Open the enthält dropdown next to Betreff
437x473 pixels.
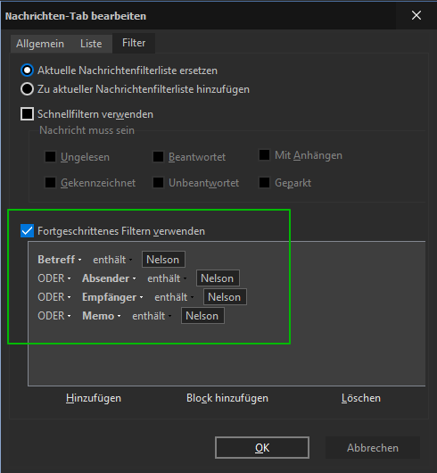coord(112,260)
